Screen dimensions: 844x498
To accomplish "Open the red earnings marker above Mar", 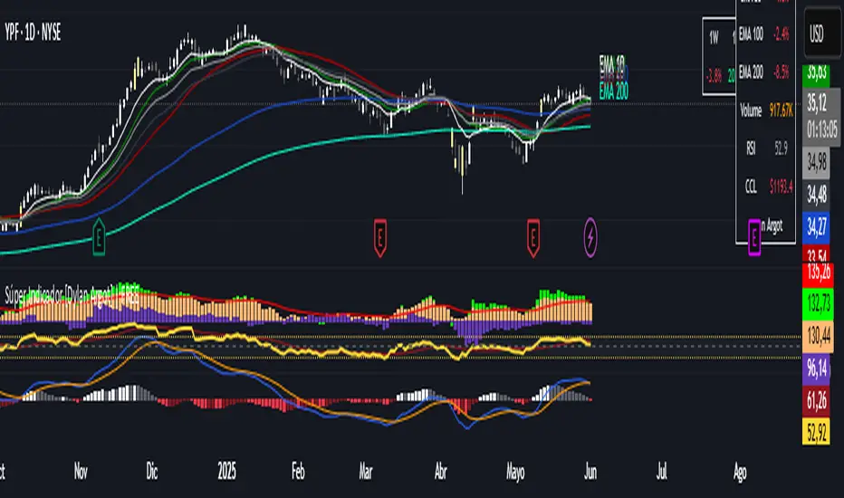I will click(380, 237).
